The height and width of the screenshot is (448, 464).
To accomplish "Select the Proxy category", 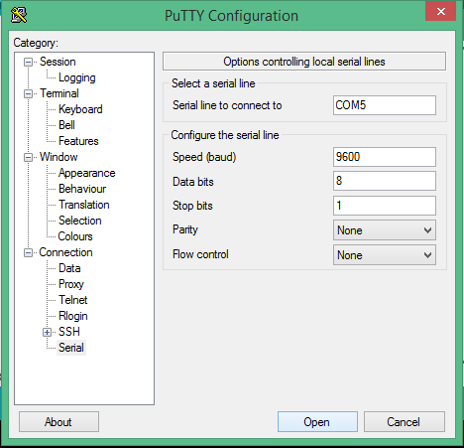I will click(71, 284).
